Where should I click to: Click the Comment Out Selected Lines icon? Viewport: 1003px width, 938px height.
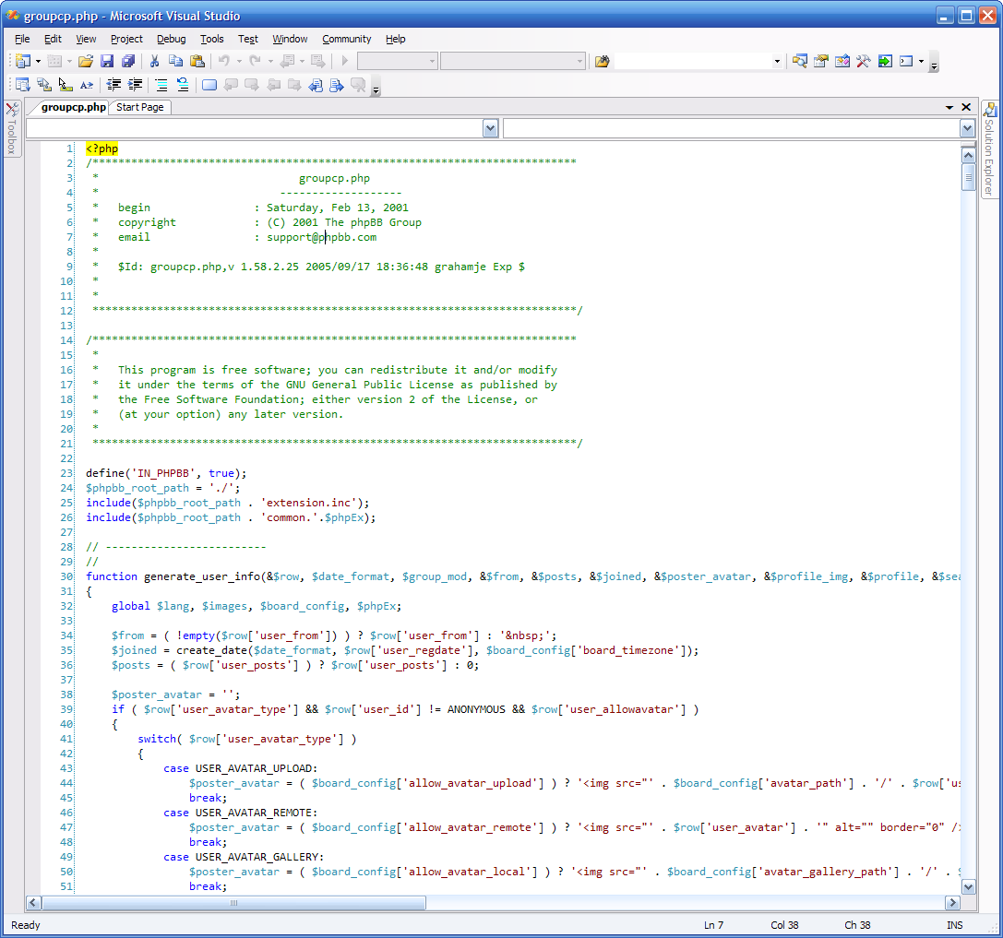[161, 85]
